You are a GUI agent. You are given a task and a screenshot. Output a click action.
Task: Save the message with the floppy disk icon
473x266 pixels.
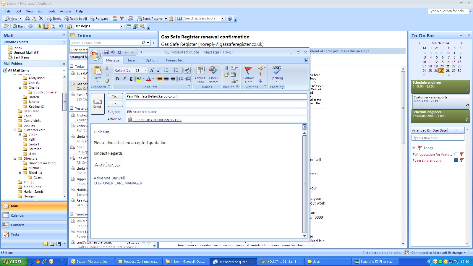(106, 52)
